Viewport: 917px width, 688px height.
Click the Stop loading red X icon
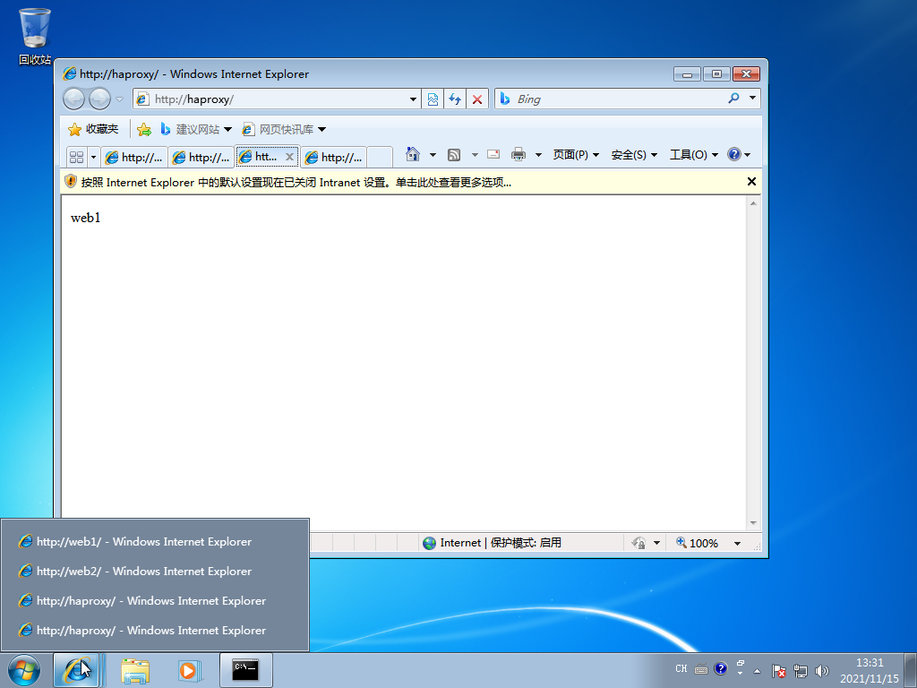[477, 99]
